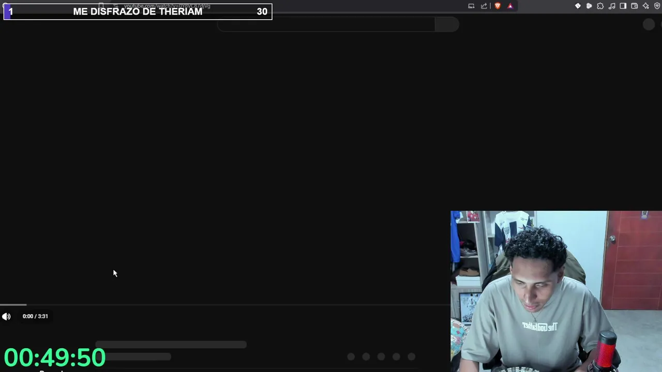662x372 pixels.
Task: Click the 'ME DISFRAZO DE THERIAM' goal text
Action: coord(138,11)
